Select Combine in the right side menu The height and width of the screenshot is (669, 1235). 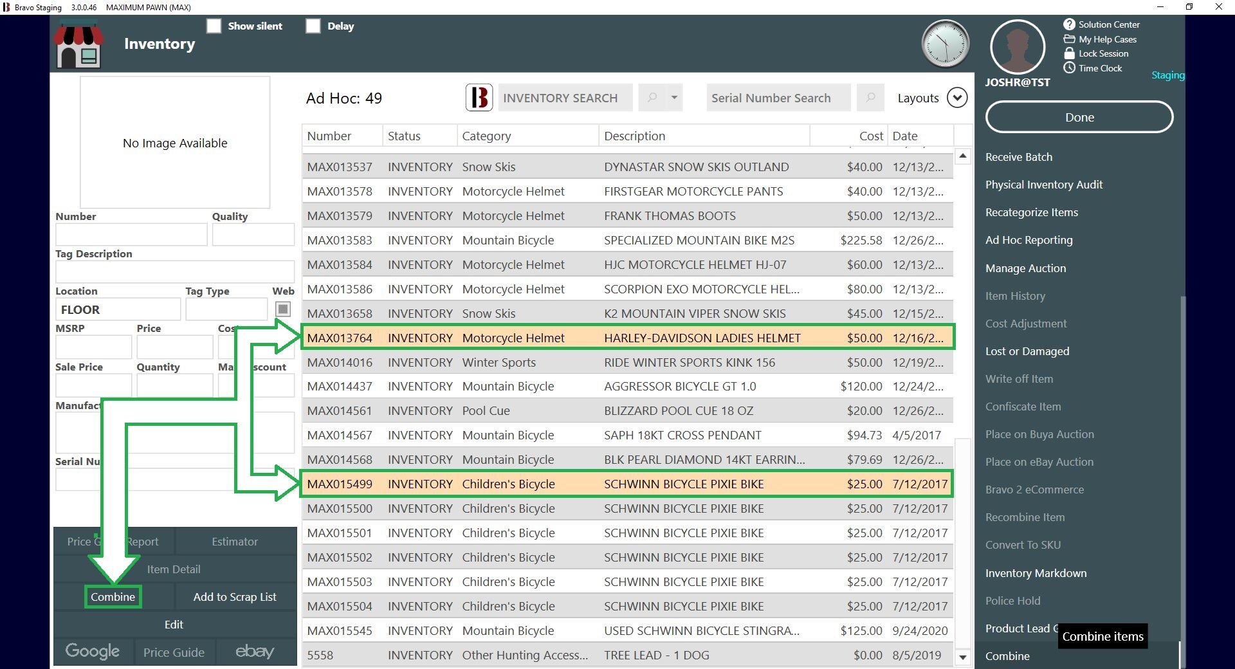coord(1007,656)
